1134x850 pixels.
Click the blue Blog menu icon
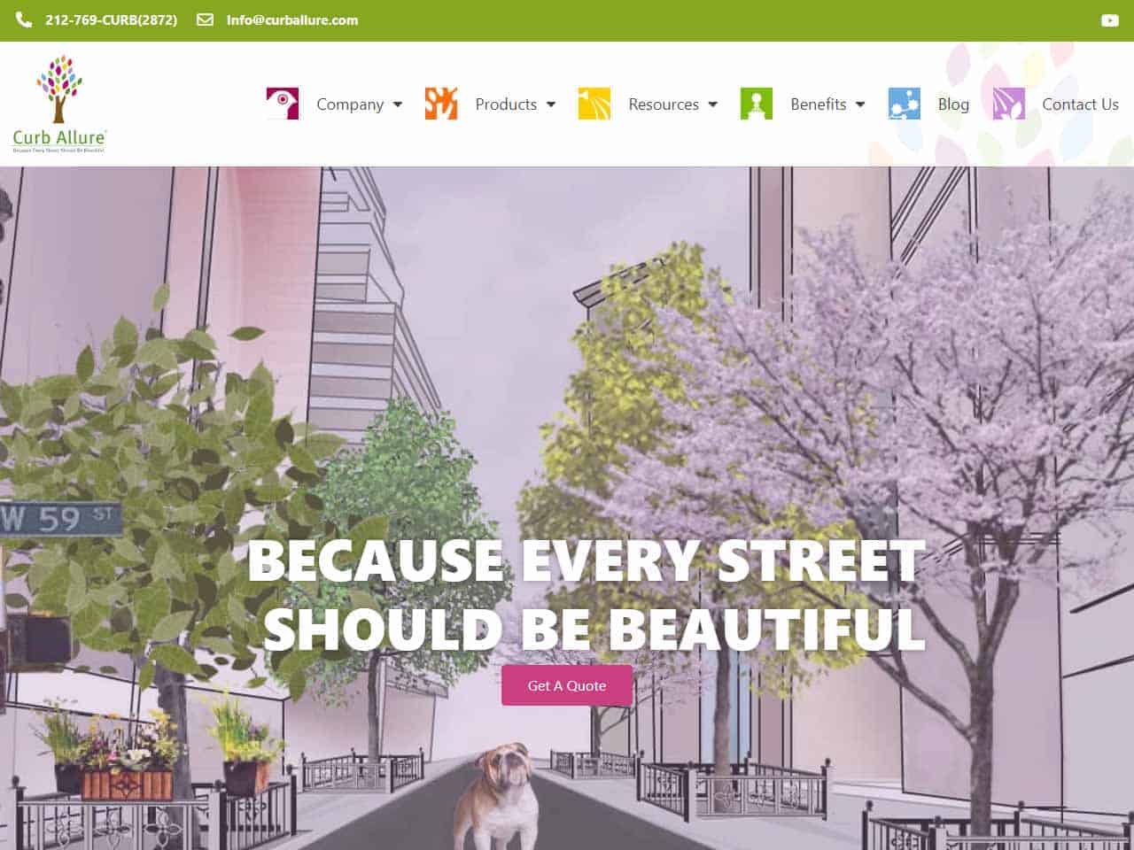[x=905, y=104]
